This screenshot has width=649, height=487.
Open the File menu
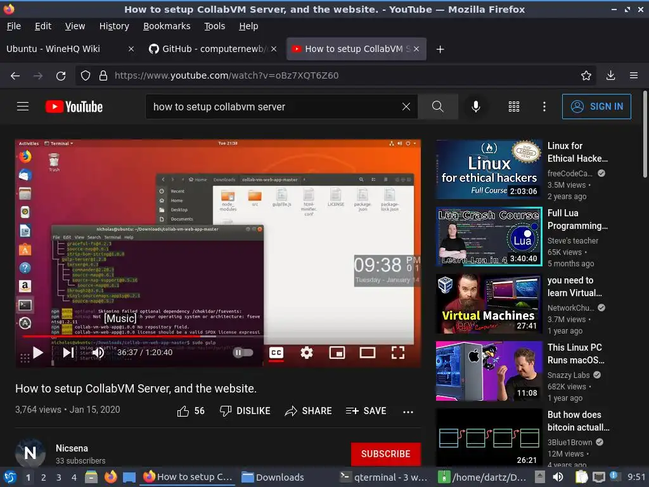click(14, 26)
